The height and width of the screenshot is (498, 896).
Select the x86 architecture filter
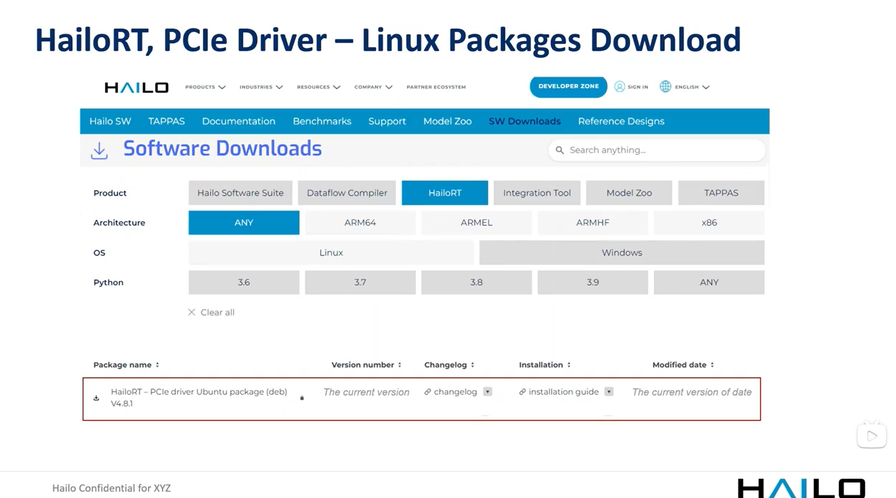(x=709, y=222)
